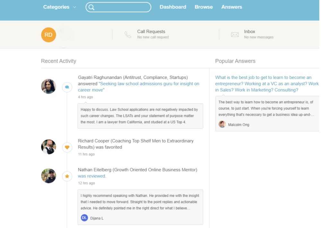Click the "4 hrs ago" timestamp
This screenshot has height=228, width=321.
tap(85, 97)
